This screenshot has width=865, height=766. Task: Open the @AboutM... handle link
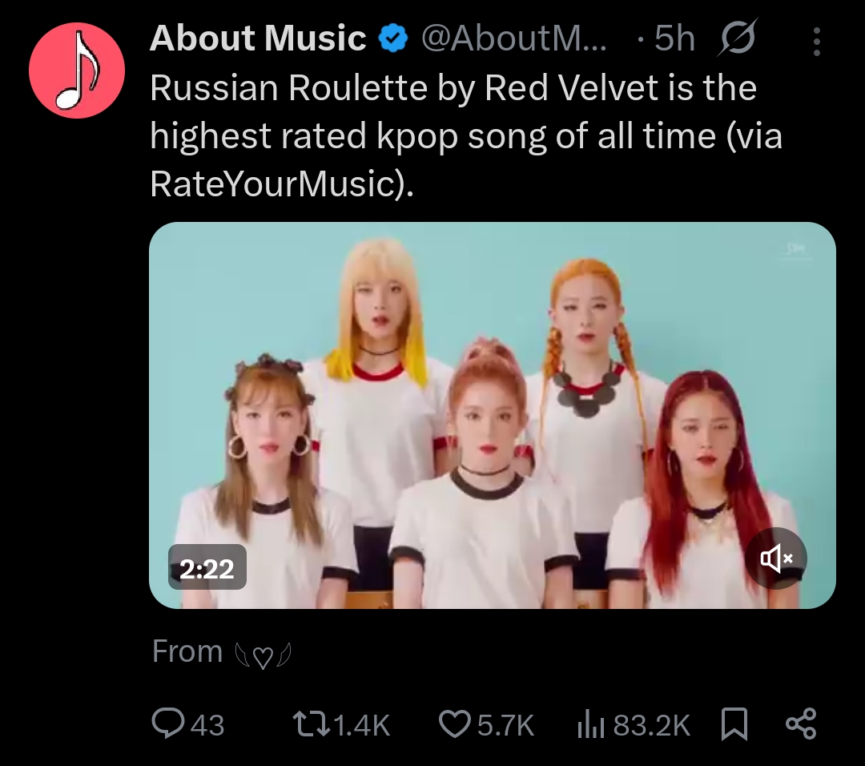point(514,39)
